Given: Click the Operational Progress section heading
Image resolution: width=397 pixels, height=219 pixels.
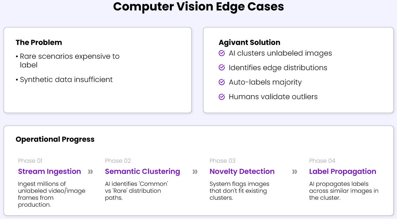Looking at the screenshot, I should point(55,139).
